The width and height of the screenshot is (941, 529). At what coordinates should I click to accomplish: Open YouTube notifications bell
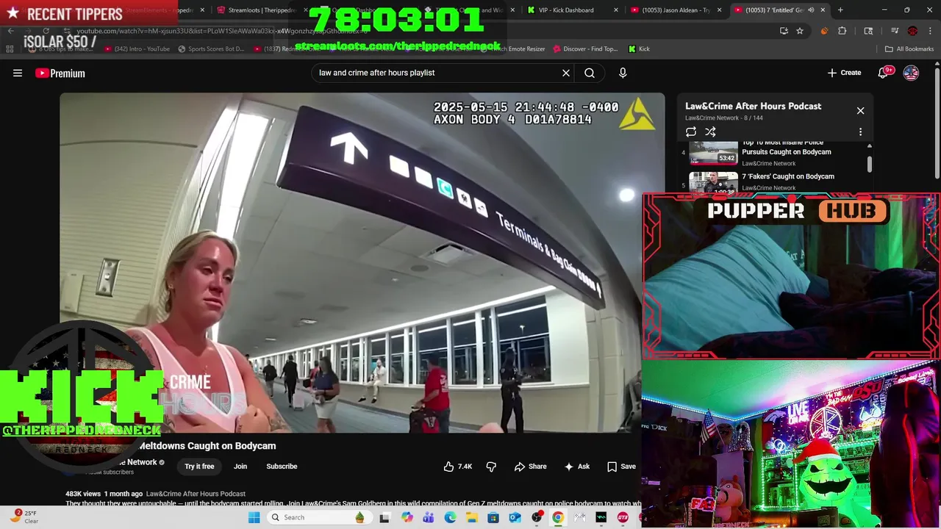[884, 73]
